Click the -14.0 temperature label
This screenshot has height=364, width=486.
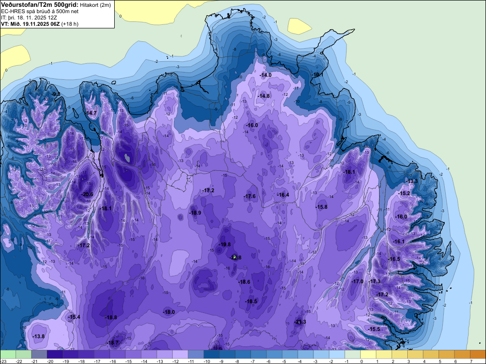[x=266, y=75]
